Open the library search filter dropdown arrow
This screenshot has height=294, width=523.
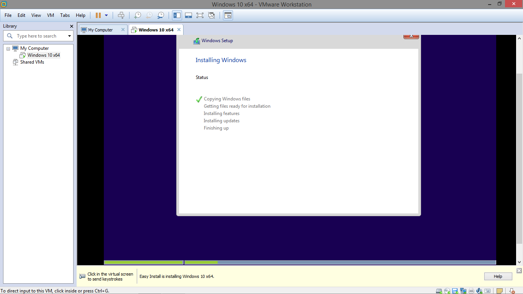(69, 36)
